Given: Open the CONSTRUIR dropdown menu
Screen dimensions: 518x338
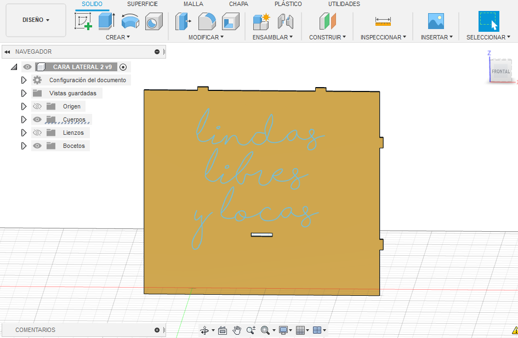Looking at the screenshot, I should 328,37.
